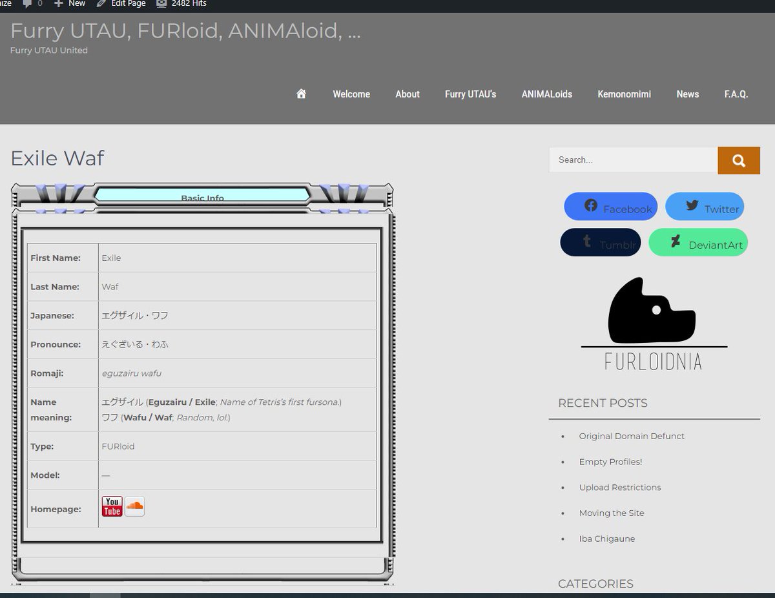This screenshot has height=598, width=775.
Task: Click the 'Name meaning:' label cell
Action: coord(63,409)
